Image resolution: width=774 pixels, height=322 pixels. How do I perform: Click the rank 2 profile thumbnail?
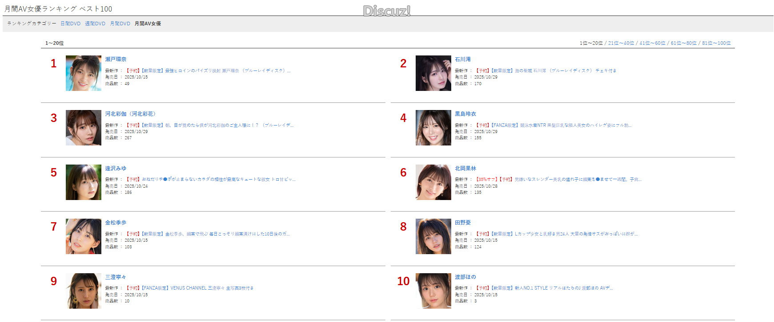point(433,73)
